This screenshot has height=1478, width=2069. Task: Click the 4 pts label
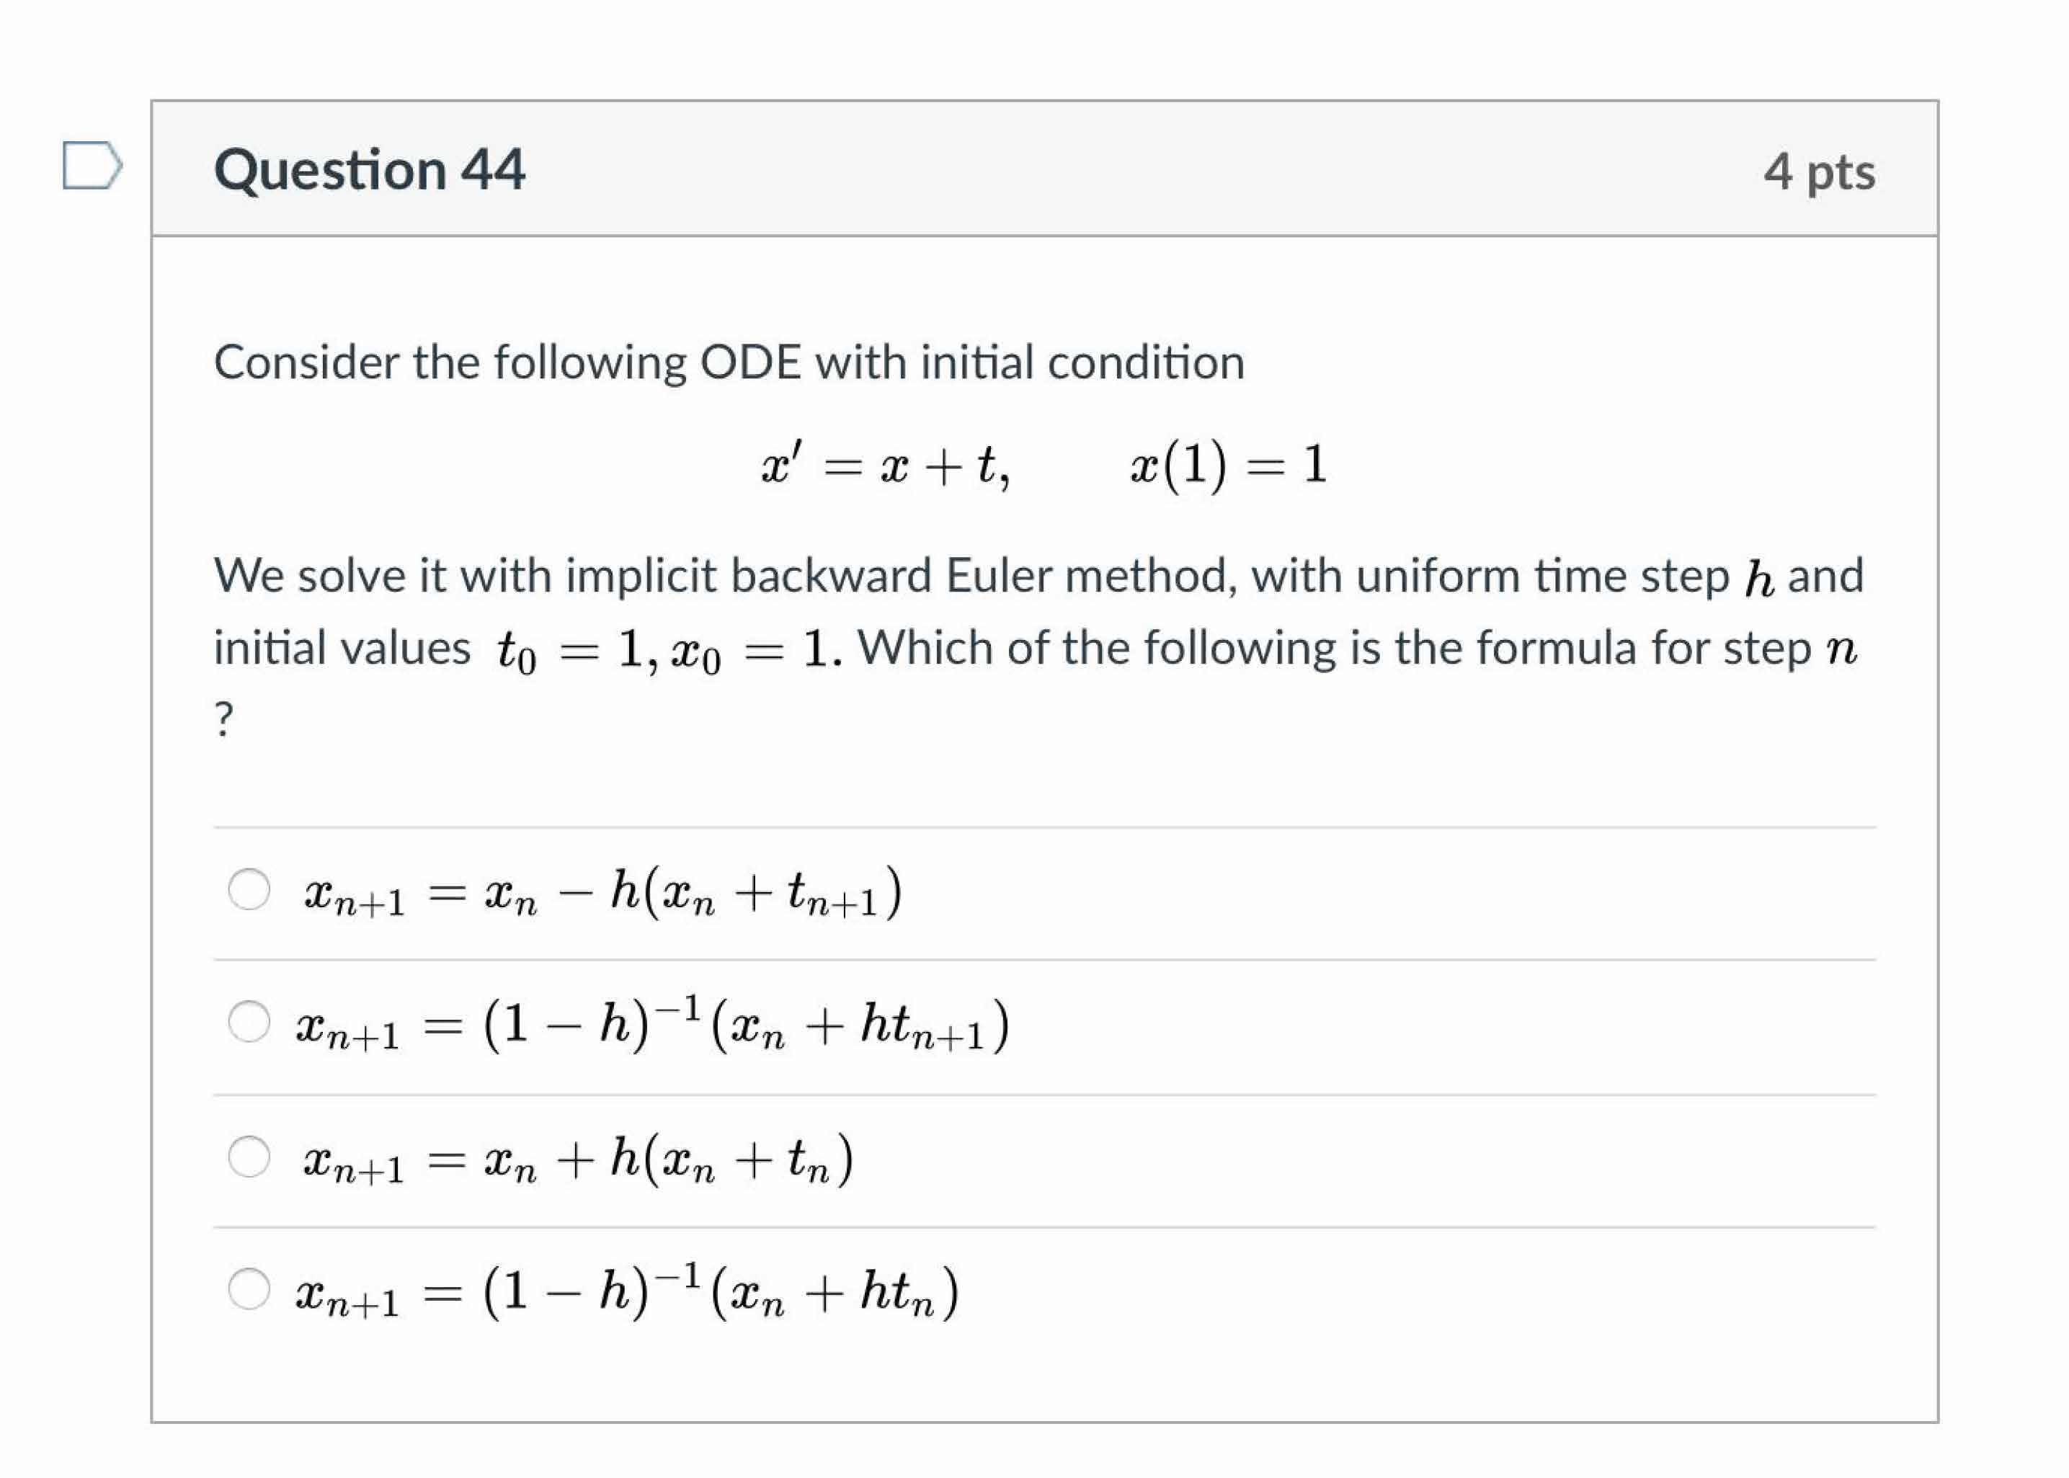1819,172
